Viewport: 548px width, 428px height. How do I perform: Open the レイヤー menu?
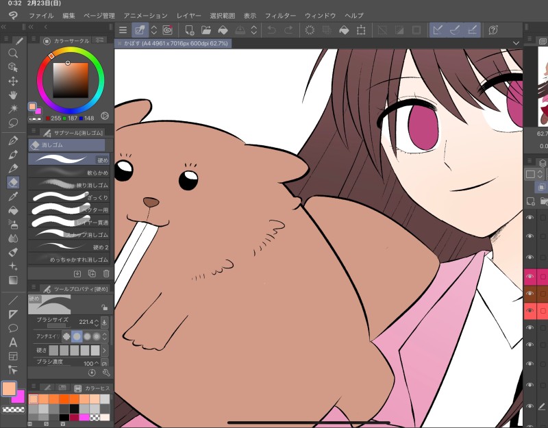(x=189, y=16)
